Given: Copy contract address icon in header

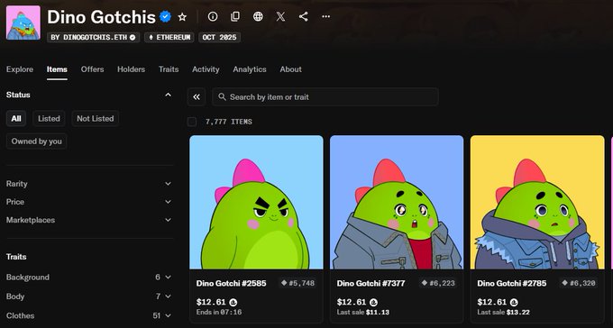Looking at the screenshot, I should pyautogui.click(x=235, y=16).
